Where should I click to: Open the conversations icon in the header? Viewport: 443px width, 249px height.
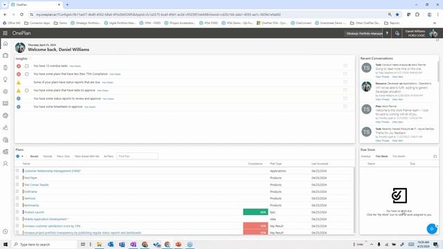tap(397, 33)
